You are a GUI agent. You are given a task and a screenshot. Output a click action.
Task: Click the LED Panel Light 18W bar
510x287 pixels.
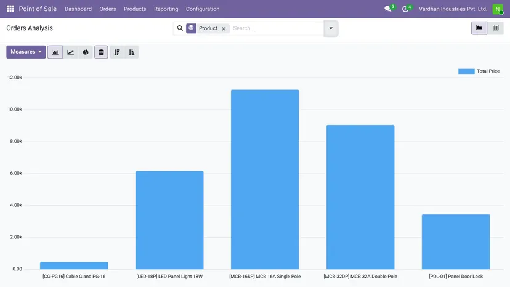pyautogui.click(x=169, y=220)
